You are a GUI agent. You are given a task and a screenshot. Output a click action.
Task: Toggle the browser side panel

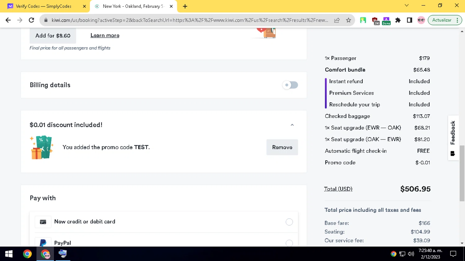[410, 20]
